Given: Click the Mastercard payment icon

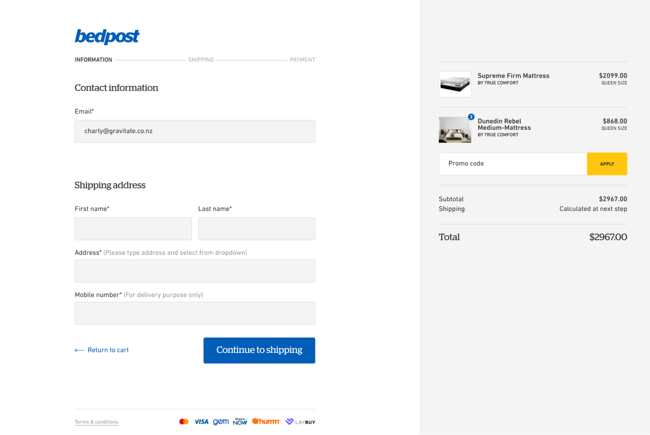Looking at the screenshot, I should (x=184, y=422).
